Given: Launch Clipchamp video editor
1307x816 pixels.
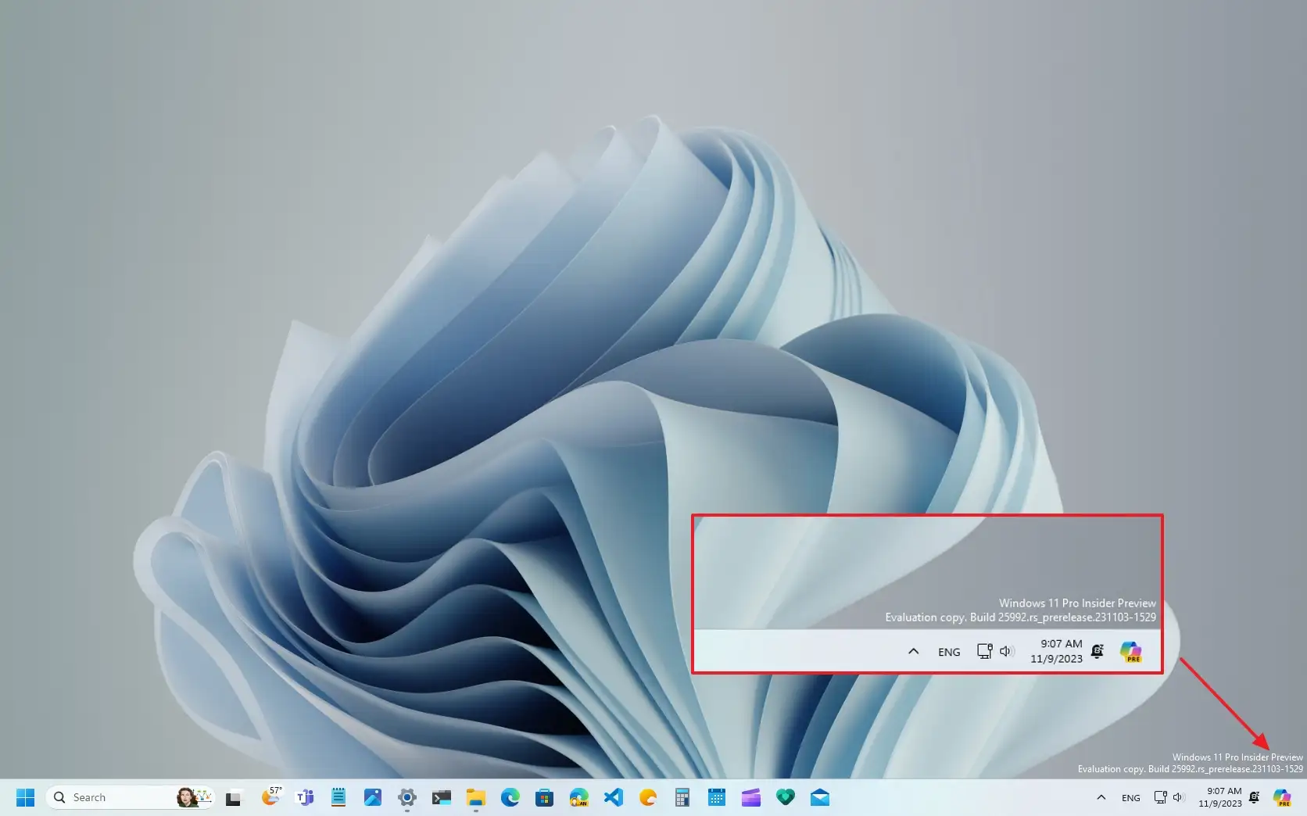Looking at the screenshot, I should [751, 797].
